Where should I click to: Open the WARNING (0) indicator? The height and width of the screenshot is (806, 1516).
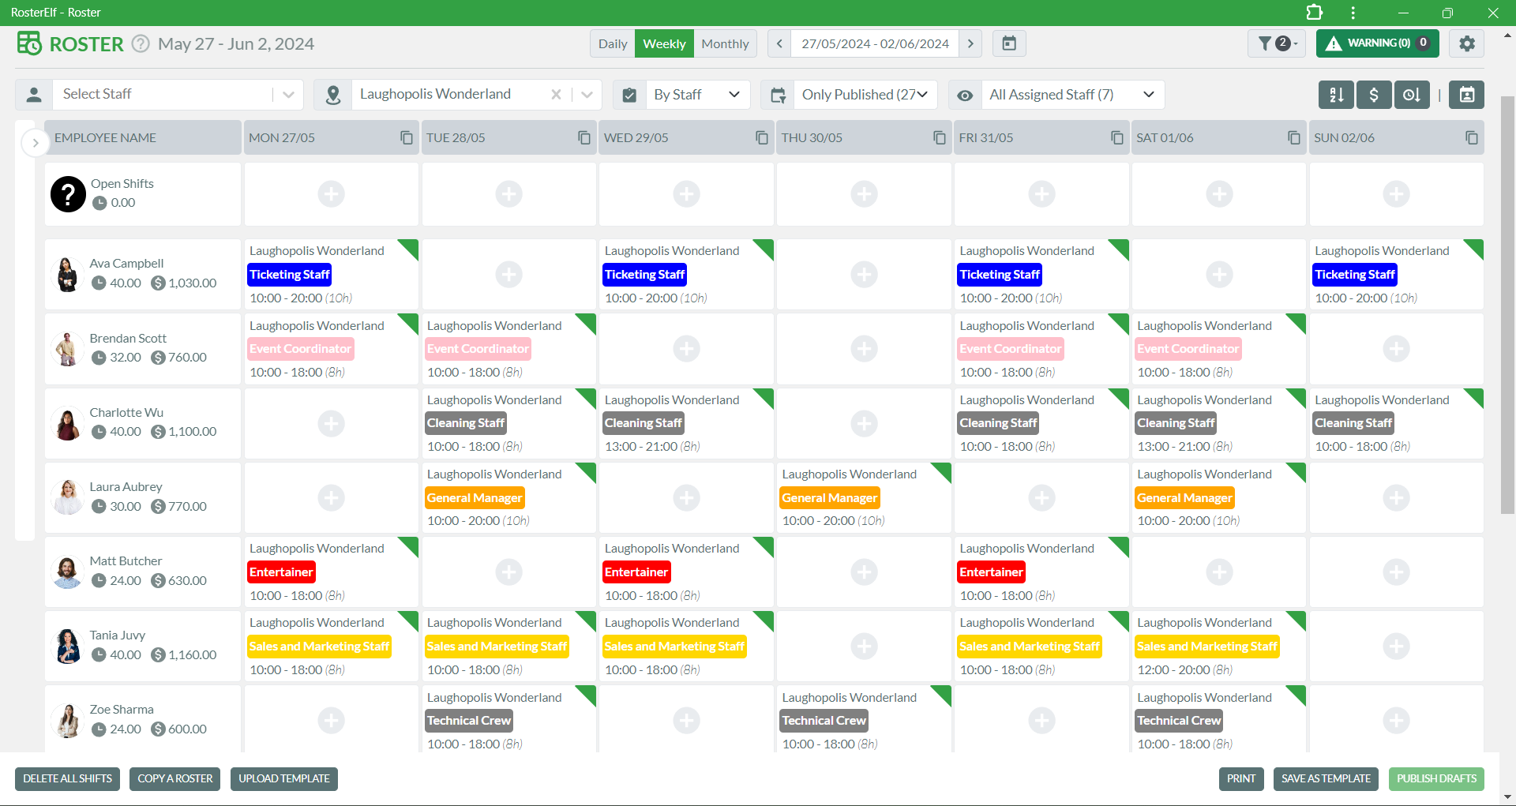(1377, 43)
